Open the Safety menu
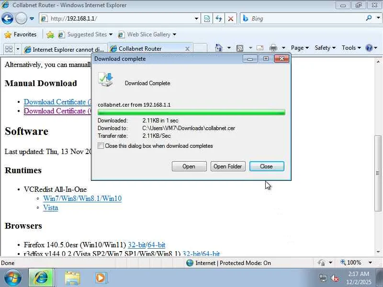 [x=325, y=48]
